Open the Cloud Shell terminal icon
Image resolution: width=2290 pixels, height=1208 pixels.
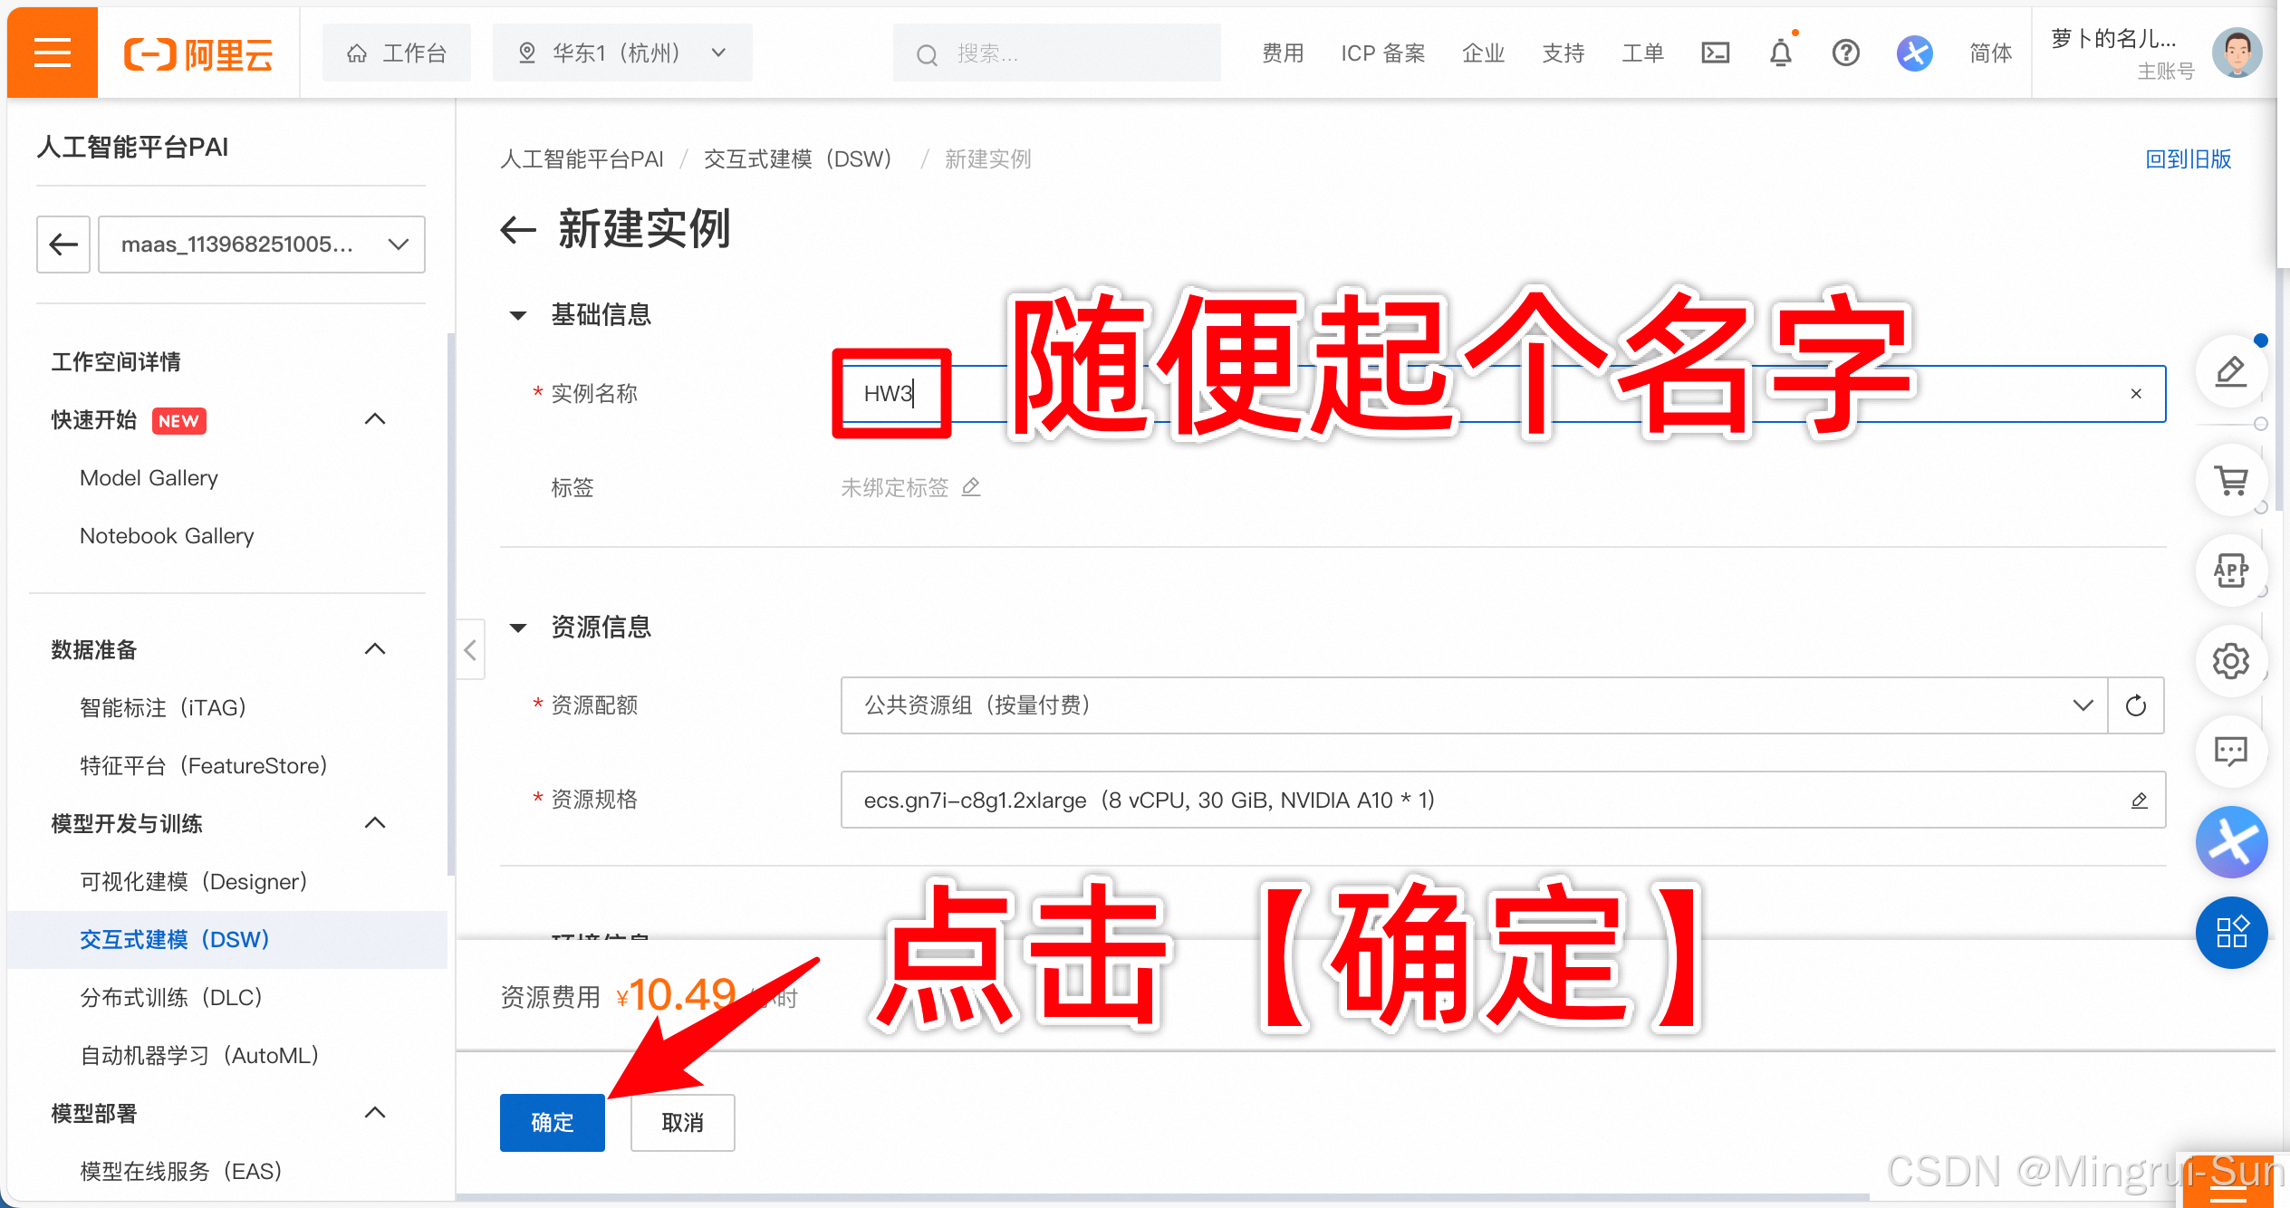click(1715, 53)
